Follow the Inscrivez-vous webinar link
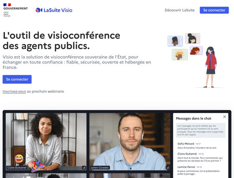Screen dimensions: 234x178 14,91
